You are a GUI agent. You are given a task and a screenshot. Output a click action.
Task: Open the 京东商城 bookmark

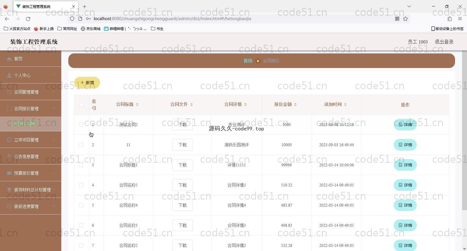91,29
